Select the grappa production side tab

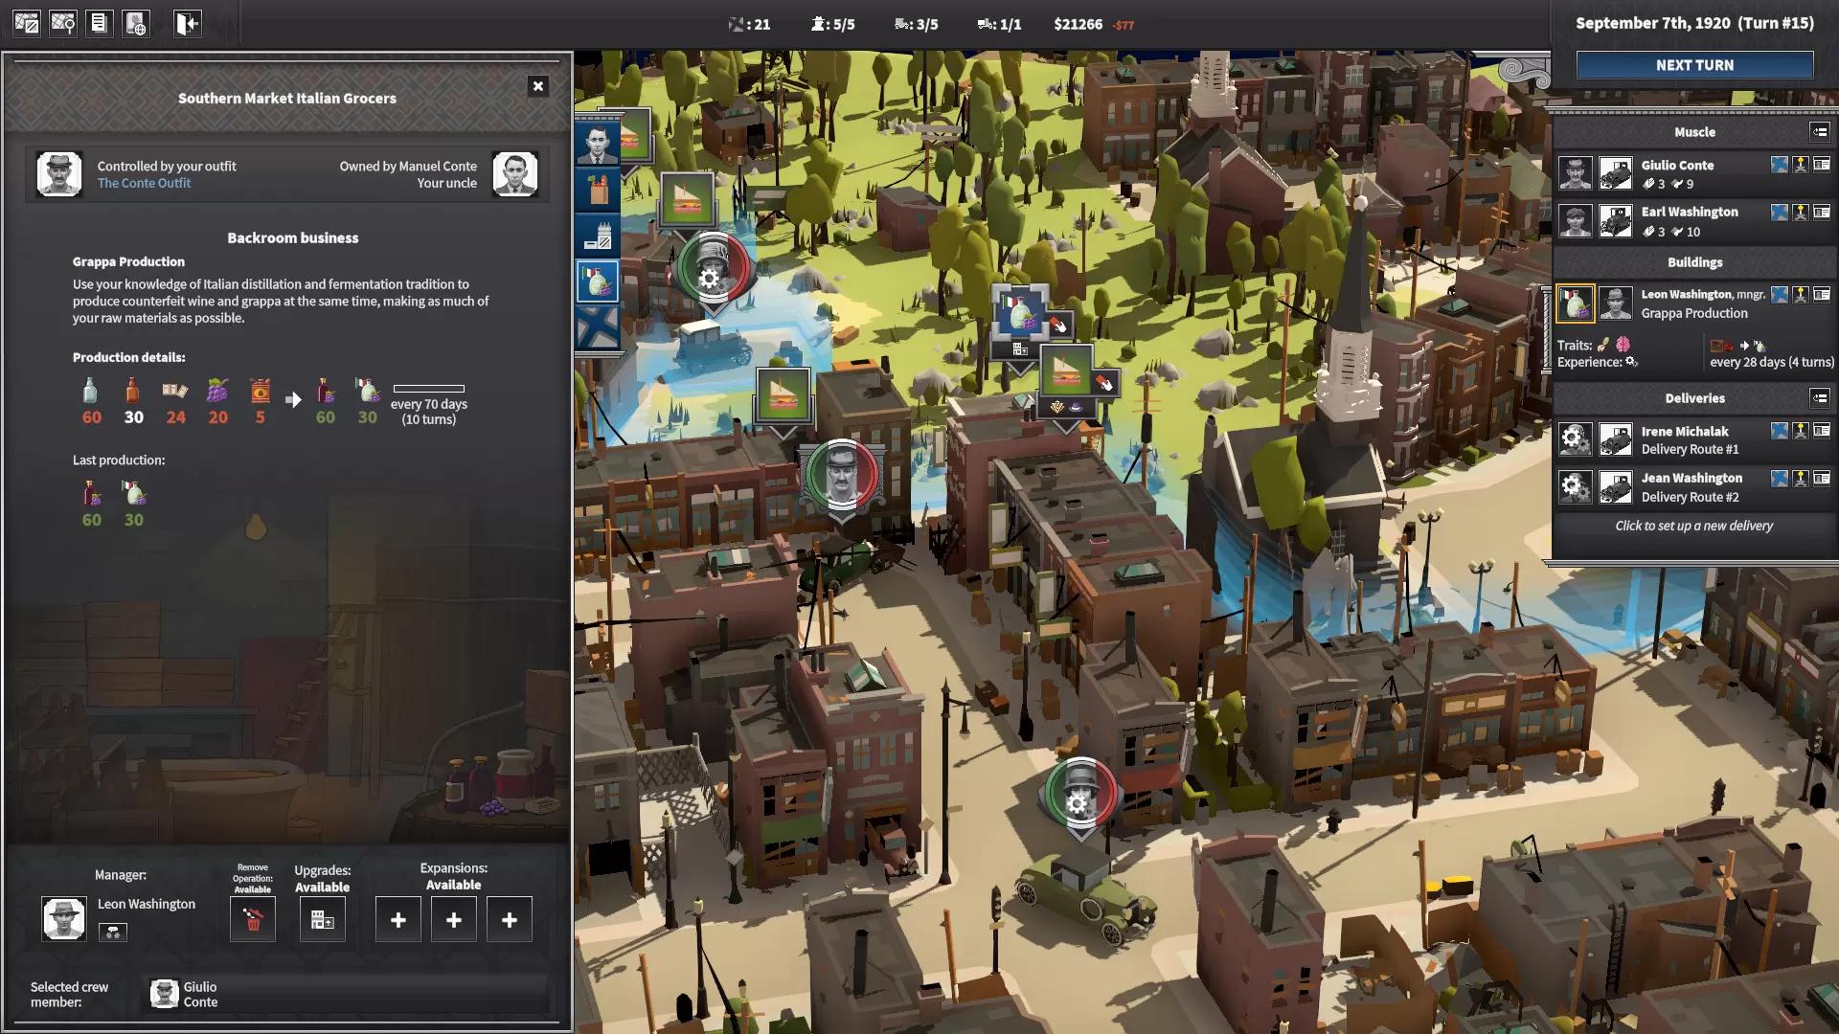point(599,282)
